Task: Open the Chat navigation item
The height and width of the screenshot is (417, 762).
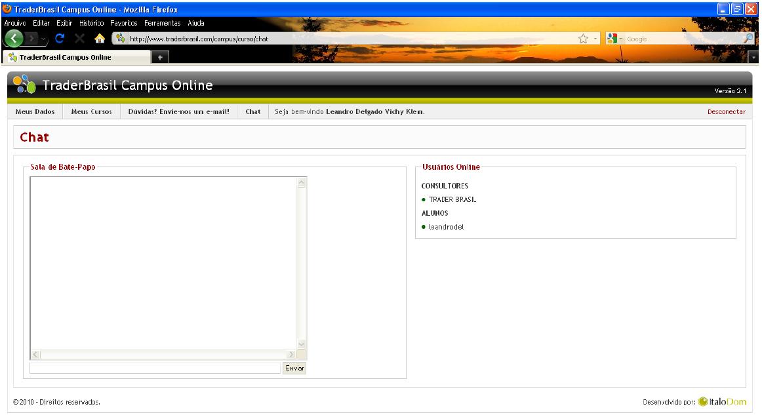Action: point(253,111)
